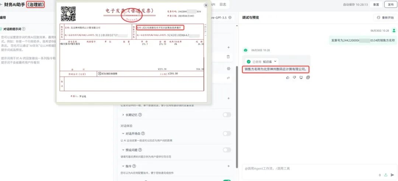Screen dimensions: 398x181
Task: Publish the app with 发布 button
Action: point(390,4)
